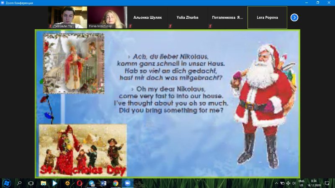
Task: Close the Zoom conference window
Action: [x=329, y=3]
